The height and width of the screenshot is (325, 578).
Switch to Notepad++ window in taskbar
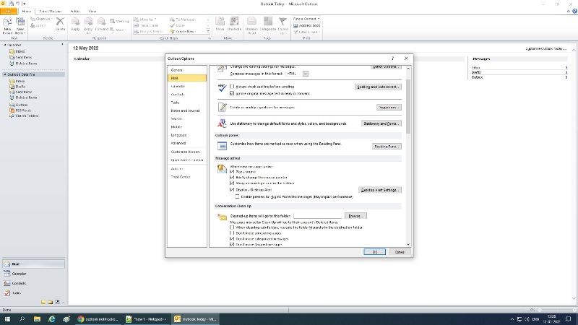pos(147,319)
